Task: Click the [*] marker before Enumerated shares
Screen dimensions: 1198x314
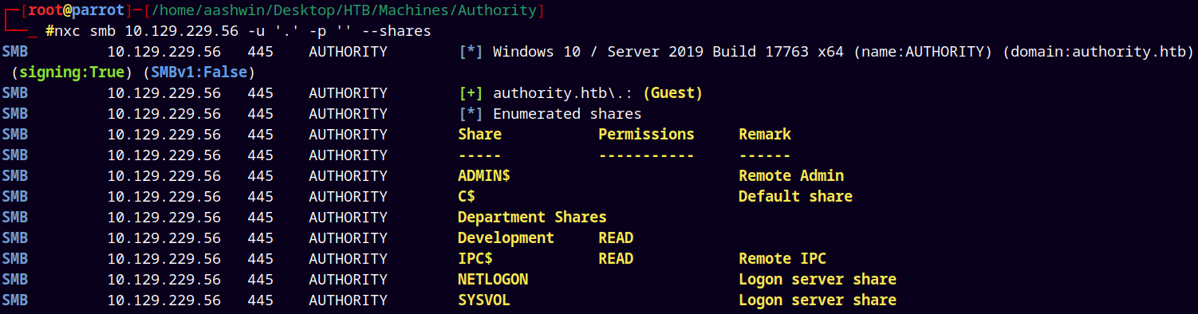Action: (x=471, y=114)
